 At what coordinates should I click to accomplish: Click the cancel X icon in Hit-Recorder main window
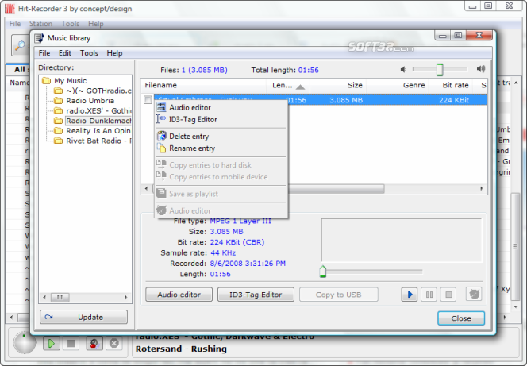point(114,344)
